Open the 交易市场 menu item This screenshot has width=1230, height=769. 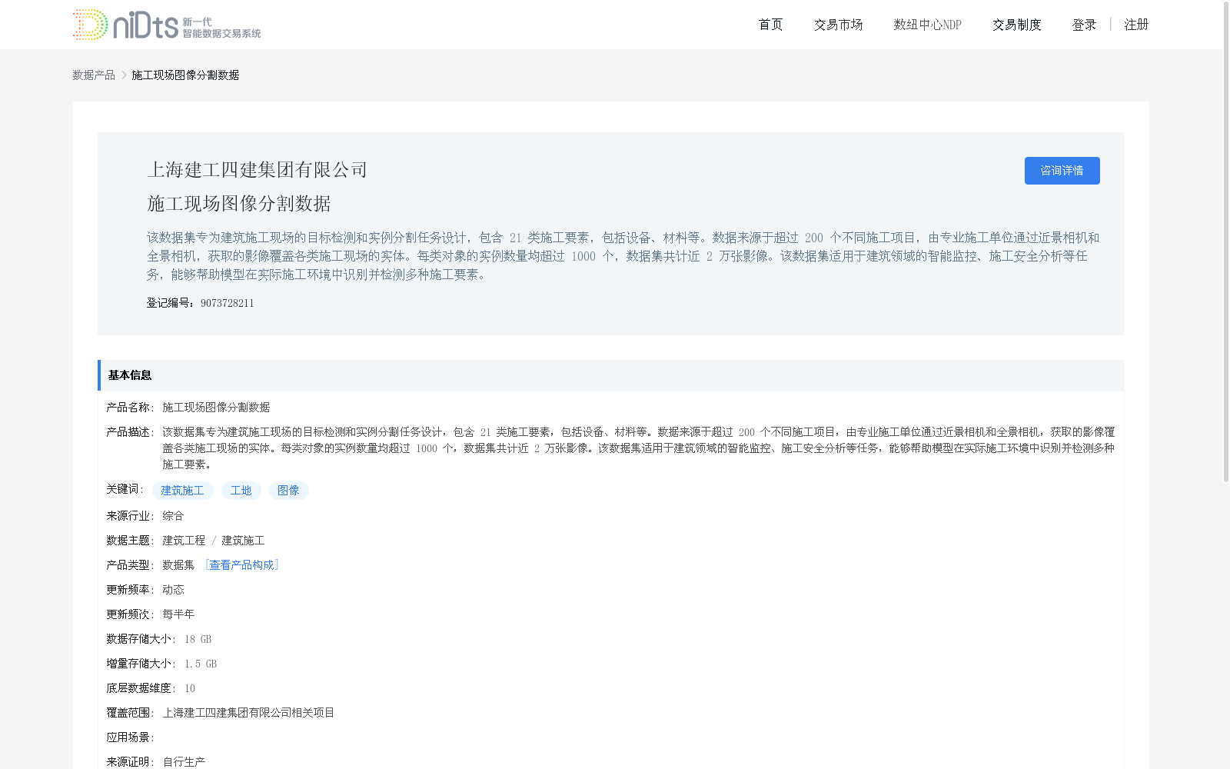click(x=839, y=25)
